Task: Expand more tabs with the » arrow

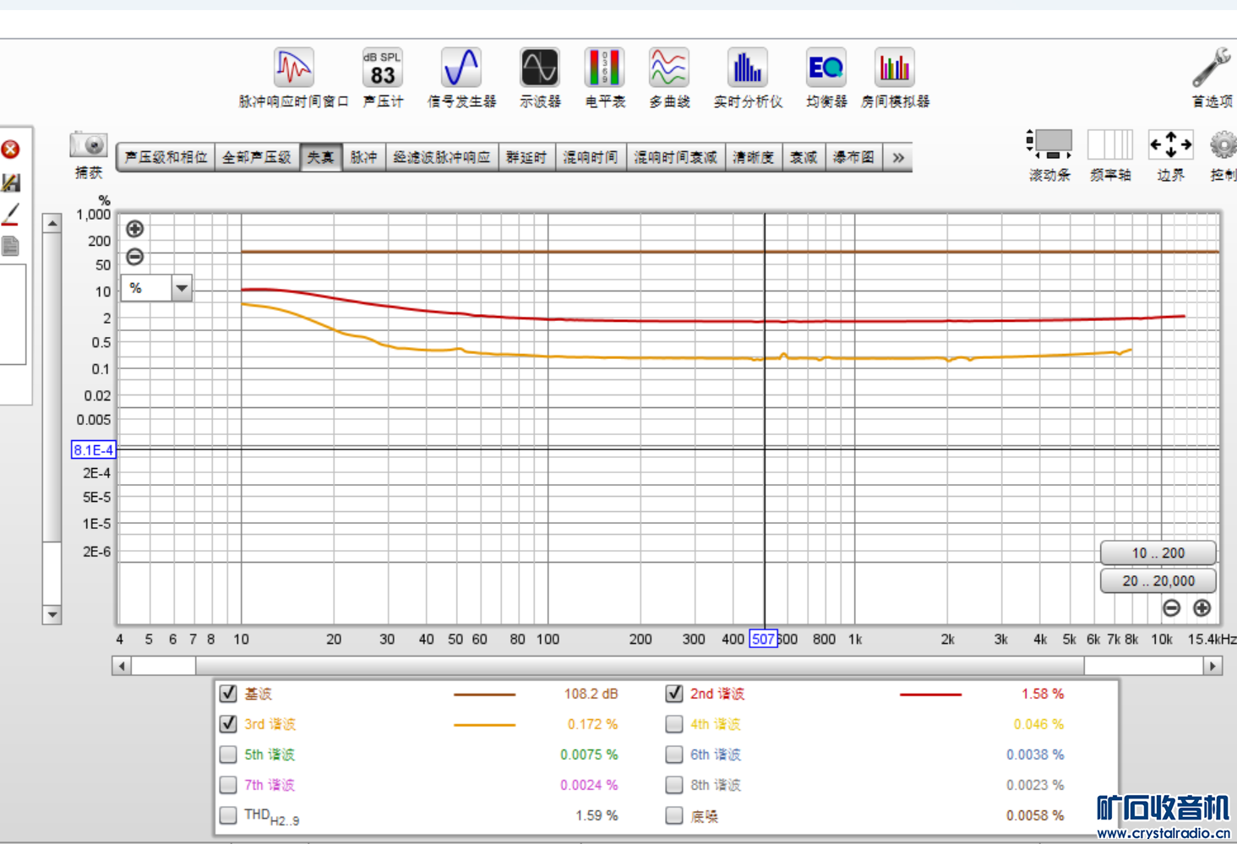Action: tap(897, 158)
